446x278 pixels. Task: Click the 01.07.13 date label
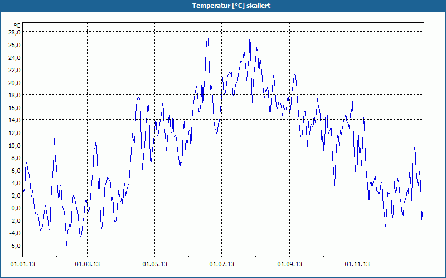(x=222, y=265)
